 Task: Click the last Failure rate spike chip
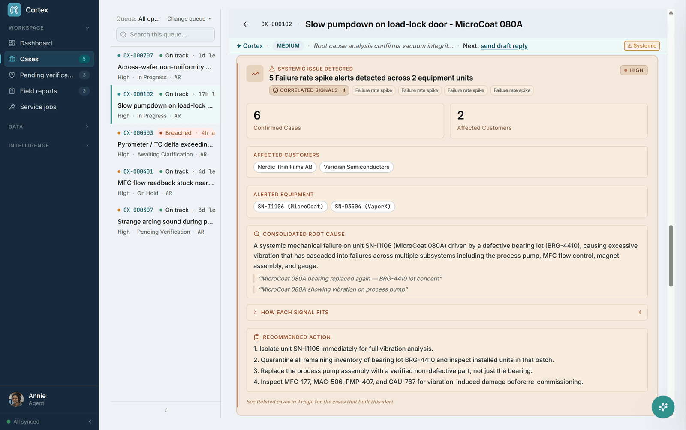pos(512,90)
